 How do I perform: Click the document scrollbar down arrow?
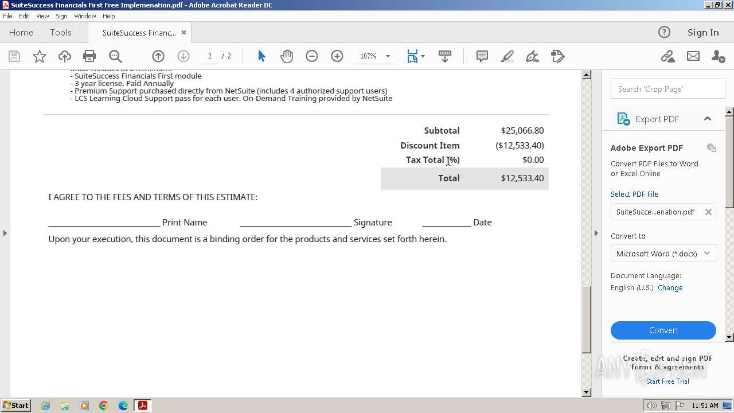pyautogui.click(x=586, y=392)
